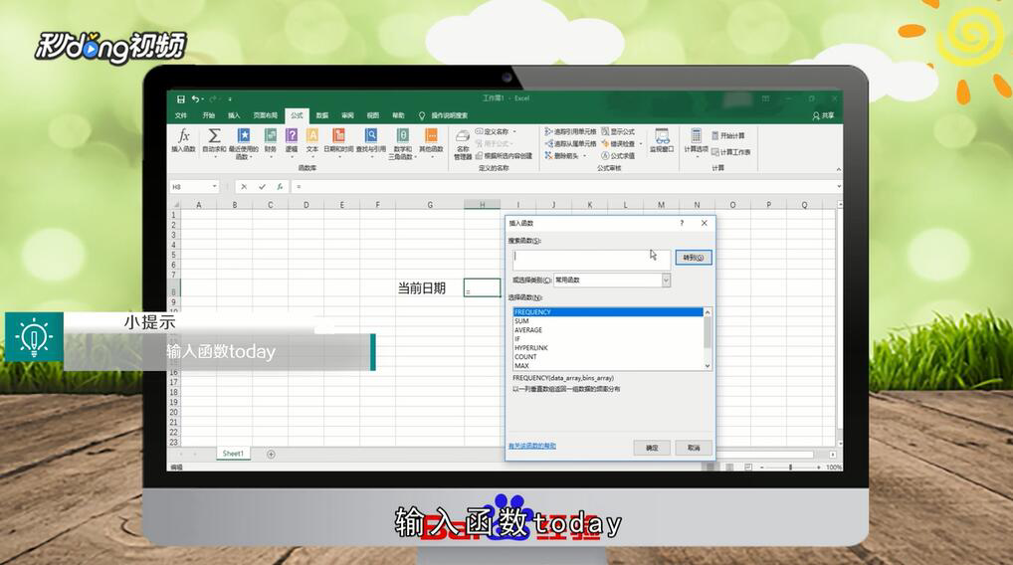Click the function list scroll down arrow
The image size is (1013, 565).
[x=708, y=366]
